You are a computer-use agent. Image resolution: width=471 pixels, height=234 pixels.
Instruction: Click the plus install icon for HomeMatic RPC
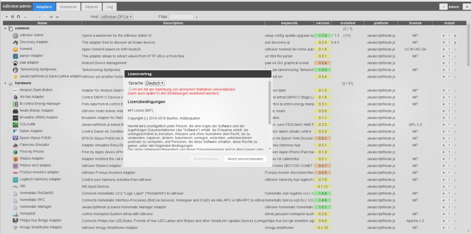point(443,200)
